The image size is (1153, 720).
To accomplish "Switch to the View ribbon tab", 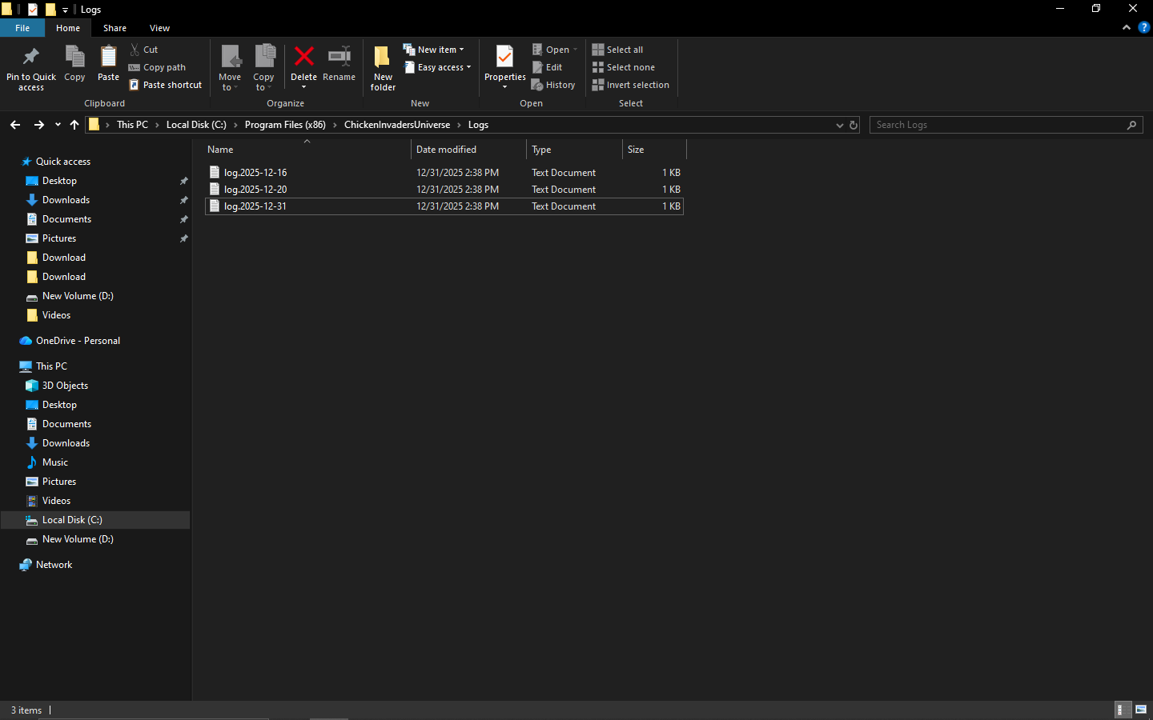I will pyautogui.click(x=159, y=28).
